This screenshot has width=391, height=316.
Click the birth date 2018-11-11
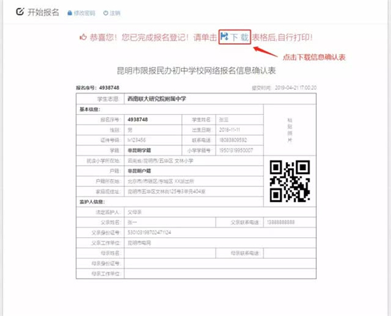click(229, 130)
